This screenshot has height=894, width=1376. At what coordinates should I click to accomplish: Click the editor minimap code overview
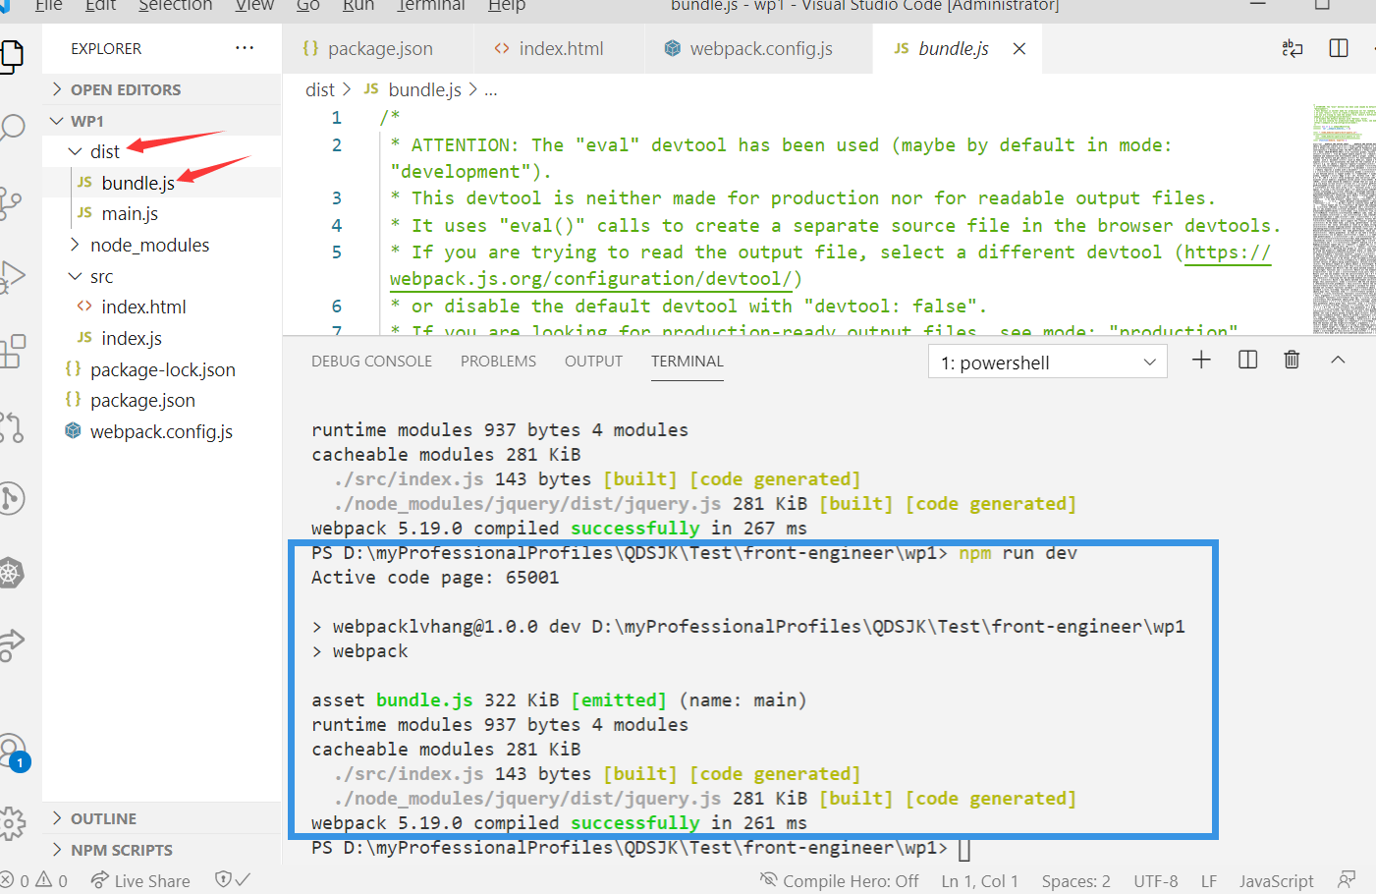pyautogui.click(x=1345, y=218)
